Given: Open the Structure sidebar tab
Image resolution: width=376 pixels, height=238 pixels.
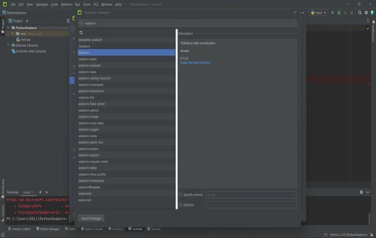Looking at the screenshot, I should click(3, 213).
